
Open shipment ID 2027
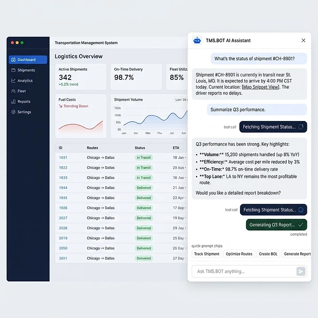[x=63, y=218]
